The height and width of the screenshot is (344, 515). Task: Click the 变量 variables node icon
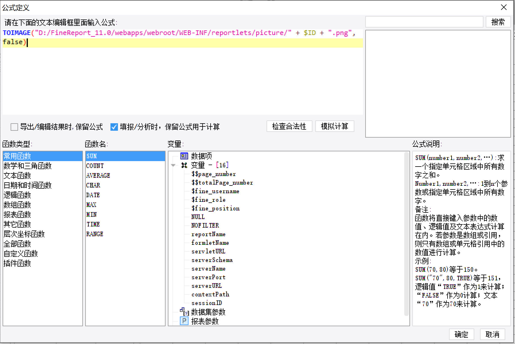pos(184,165)
